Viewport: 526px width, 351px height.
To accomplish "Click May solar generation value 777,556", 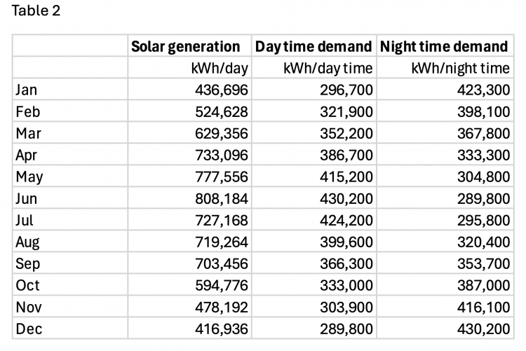I will [x=222, y=177].
